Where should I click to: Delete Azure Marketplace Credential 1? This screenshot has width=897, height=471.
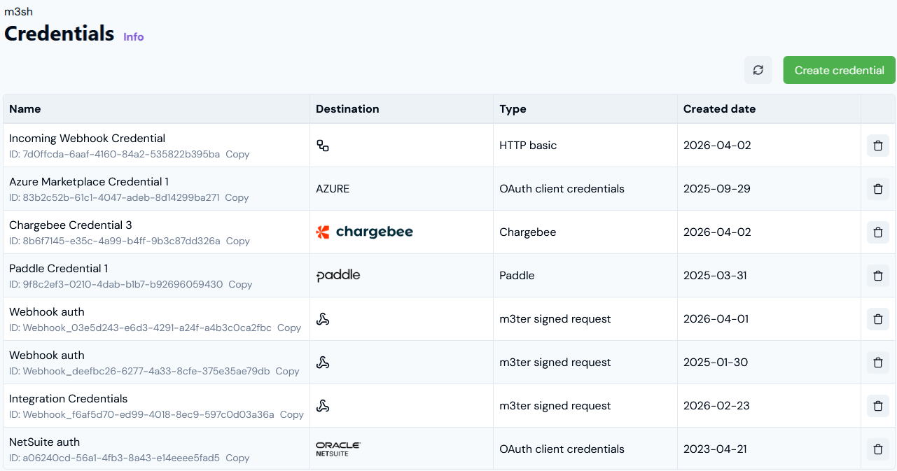click(878, 189)
